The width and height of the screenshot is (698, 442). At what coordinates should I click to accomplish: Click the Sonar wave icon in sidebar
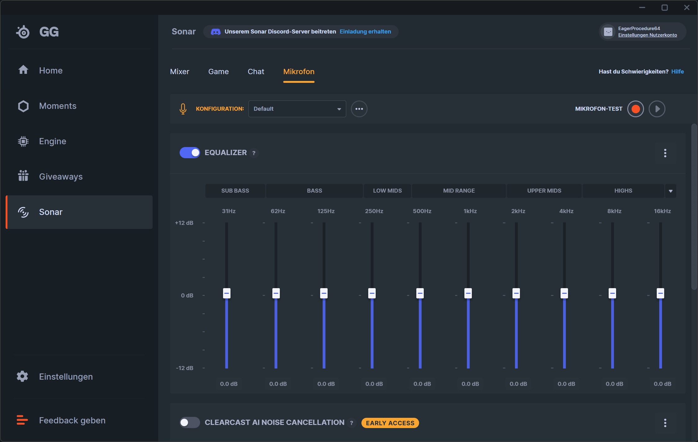[x=23, y=212]
